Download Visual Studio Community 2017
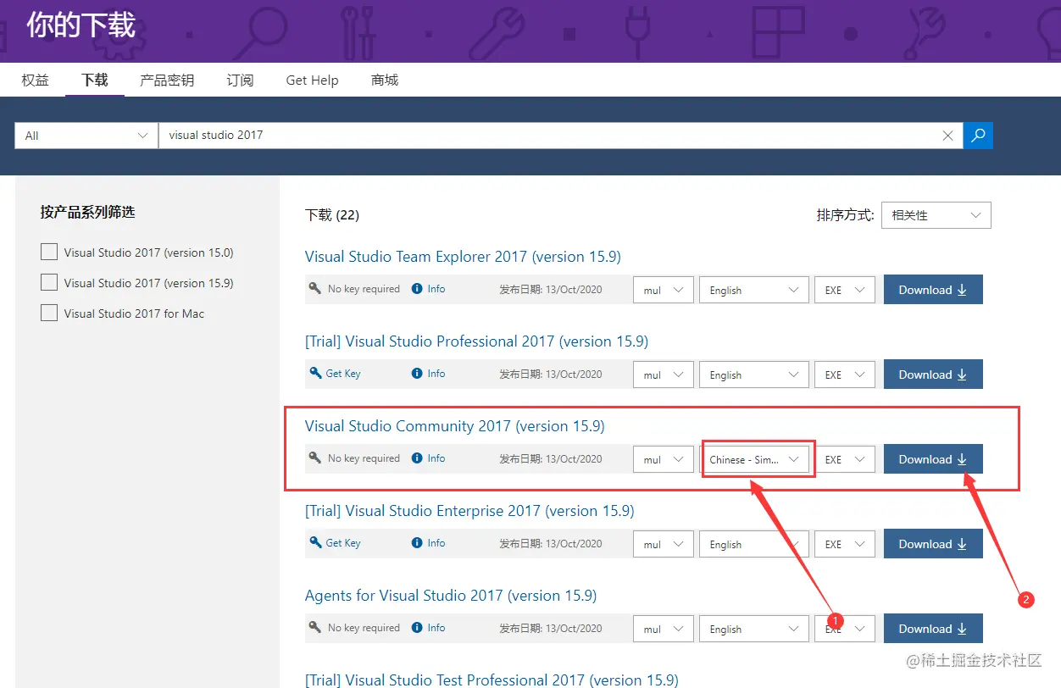1061x688 pixels. (x=933, y=459)
